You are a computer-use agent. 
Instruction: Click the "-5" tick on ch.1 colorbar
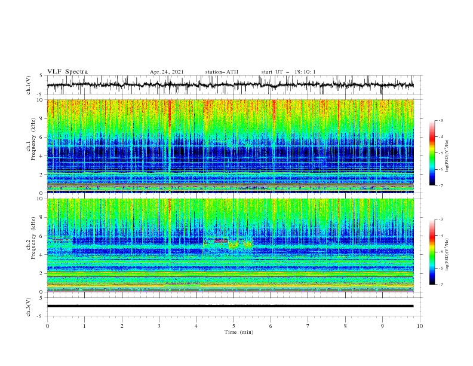440,153
